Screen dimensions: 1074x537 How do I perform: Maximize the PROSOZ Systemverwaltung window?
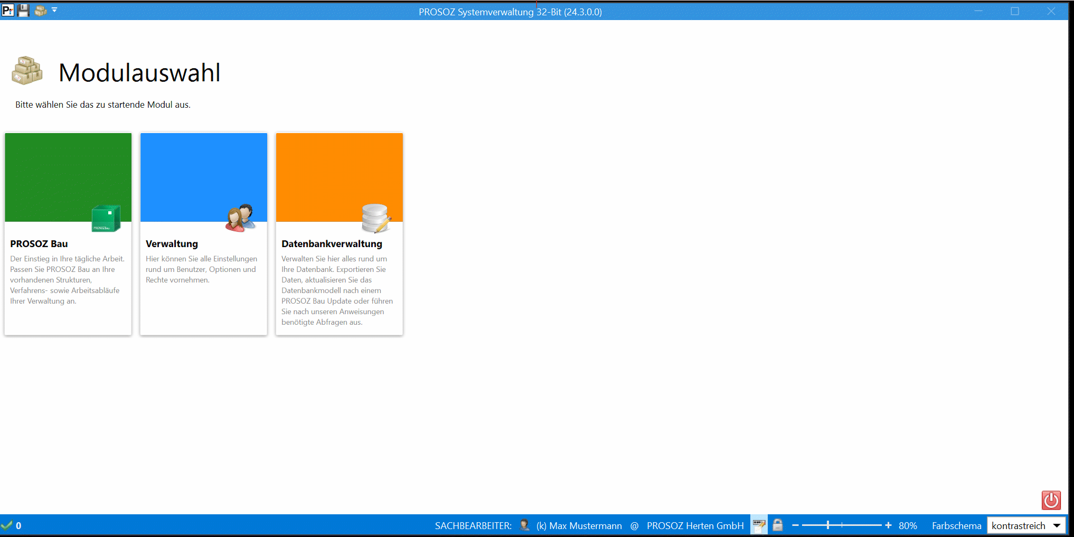pos(1015,11)
